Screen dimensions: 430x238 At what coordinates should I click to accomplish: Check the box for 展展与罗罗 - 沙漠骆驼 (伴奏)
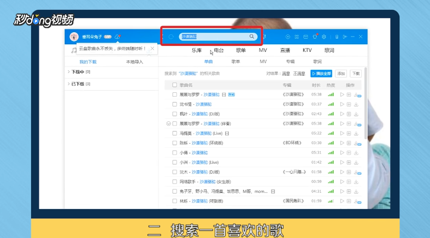click(174, 123)
